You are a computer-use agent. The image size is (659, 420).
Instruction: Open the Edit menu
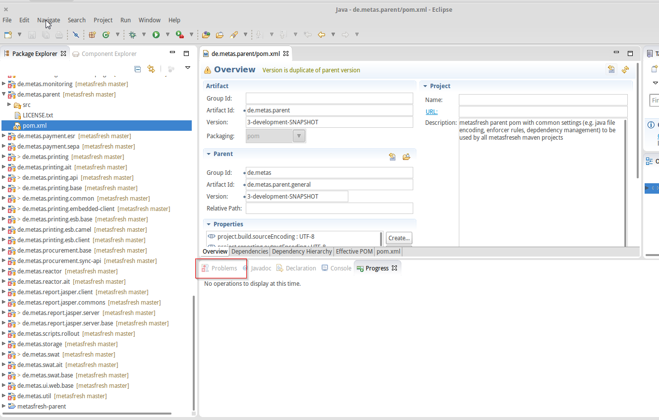point(24,20)
